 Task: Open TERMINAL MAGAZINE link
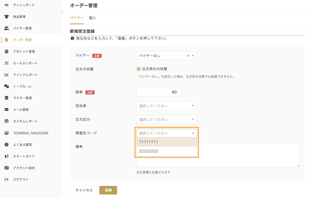pyautogui.click(x=31, y=133)
